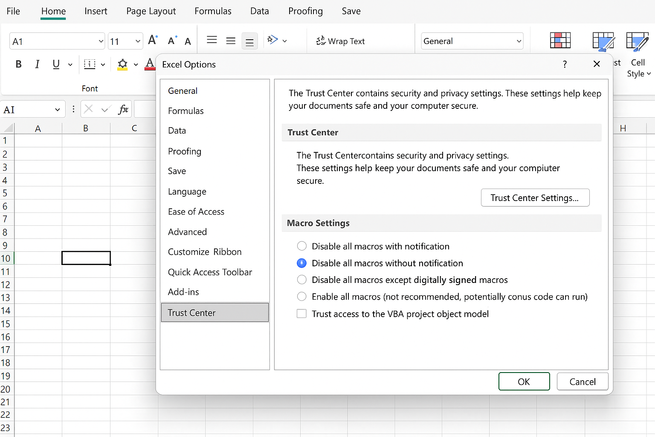
Task: Expand the Cell Style dropdown chevron
Action: [649, 74]
